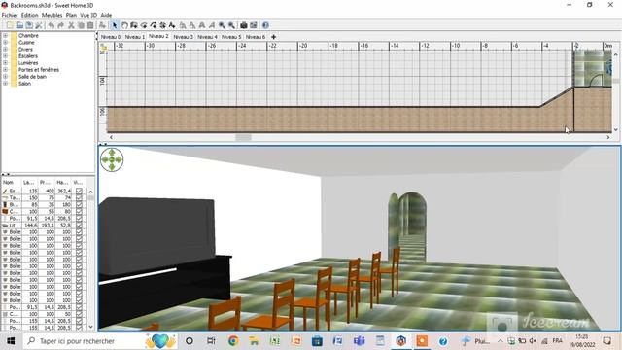Viewport: 622px width, 350px height.
Task: Expand the Cuisine catalog category
Action: pos(5,42)
